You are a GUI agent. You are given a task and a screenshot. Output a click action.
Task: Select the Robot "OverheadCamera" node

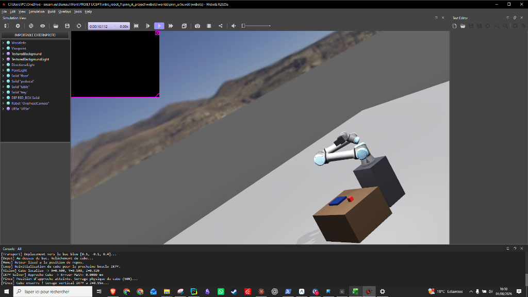[30, 103]
